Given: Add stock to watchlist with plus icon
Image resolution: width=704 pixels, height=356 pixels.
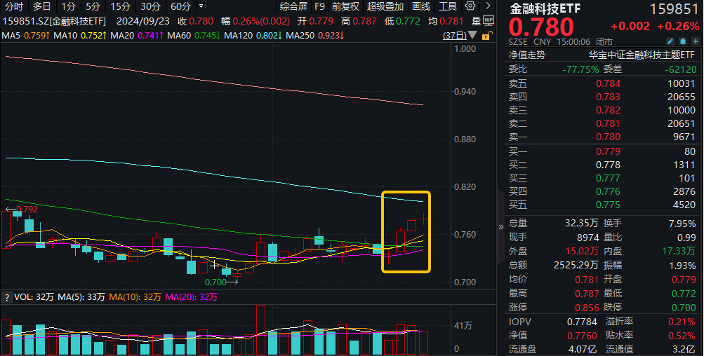Looking at the screenshot, I should point(696,41).
